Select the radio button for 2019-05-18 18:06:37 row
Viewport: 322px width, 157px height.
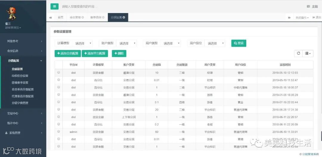(x=59, y=87)
